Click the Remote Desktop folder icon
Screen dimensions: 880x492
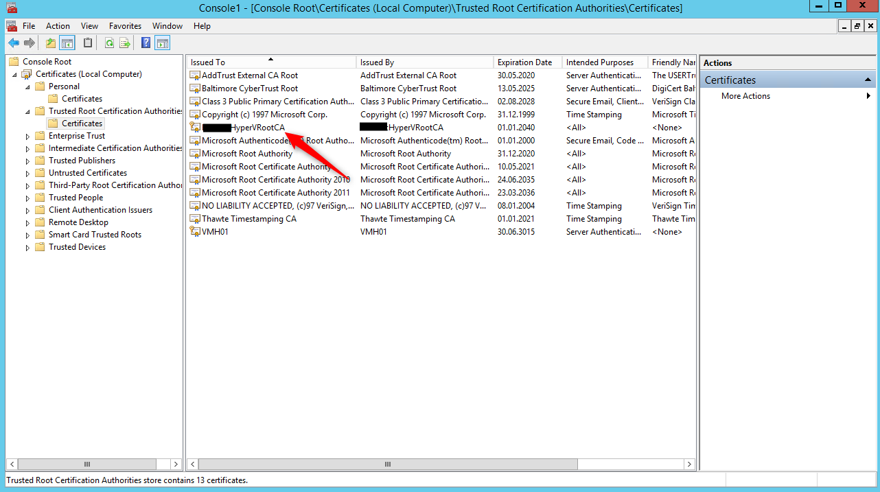coord(40,222)
